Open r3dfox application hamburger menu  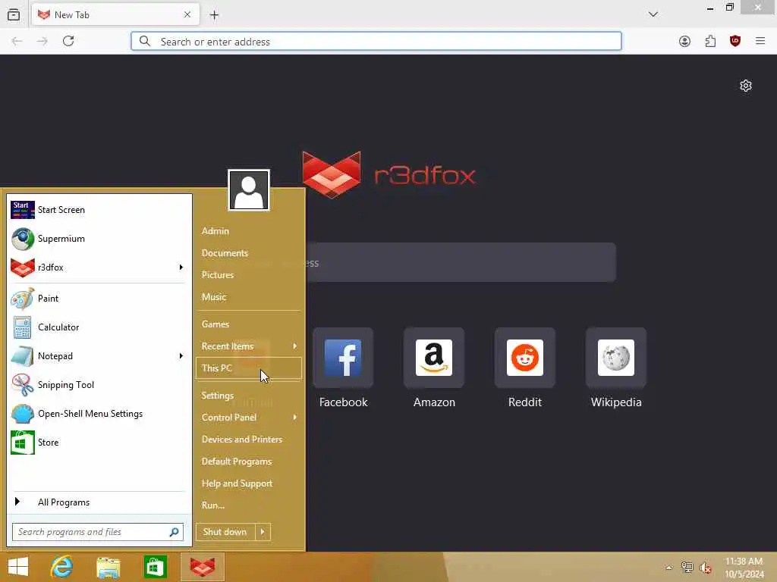760,41
